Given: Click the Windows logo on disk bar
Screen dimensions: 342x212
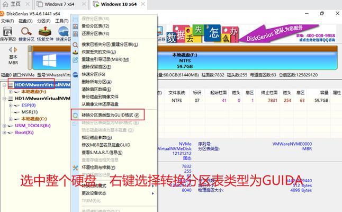Looking at the screenshot, I should pos(50,60).
